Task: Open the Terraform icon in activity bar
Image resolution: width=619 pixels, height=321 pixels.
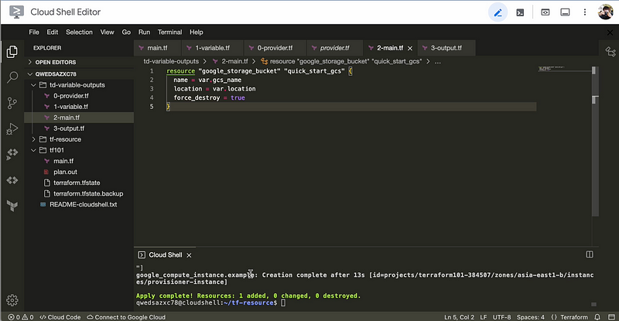Action: [12, 206]
